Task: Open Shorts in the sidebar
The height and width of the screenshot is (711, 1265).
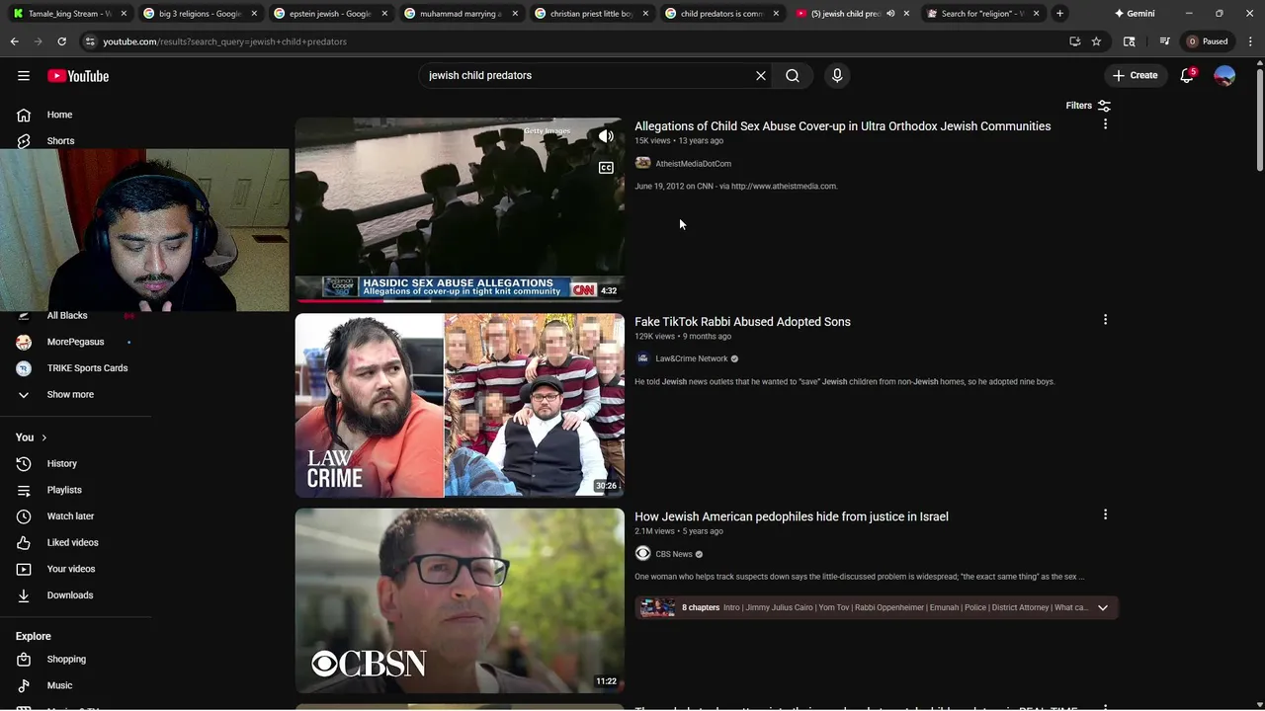Action: [x=59, y=140]
